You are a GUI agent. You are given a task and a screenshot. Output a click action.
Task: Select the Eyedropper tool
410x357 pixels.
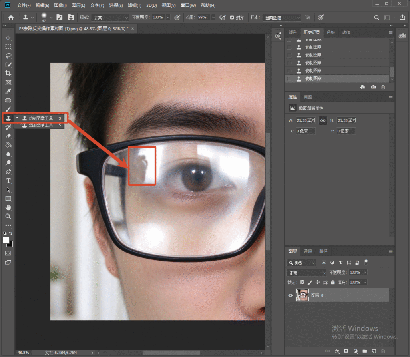tap(8, 92)
